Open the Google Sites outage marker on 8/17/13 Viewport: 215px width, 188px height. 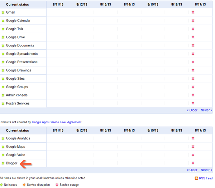[193, 79]
